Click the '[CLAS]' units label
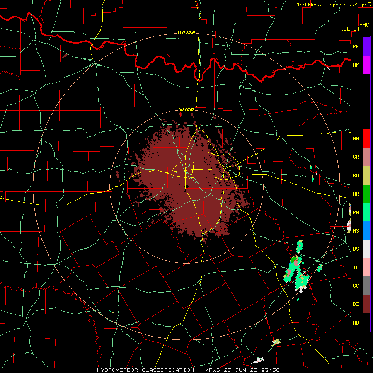This screenshot has height=373, width=373. [350, 29]
